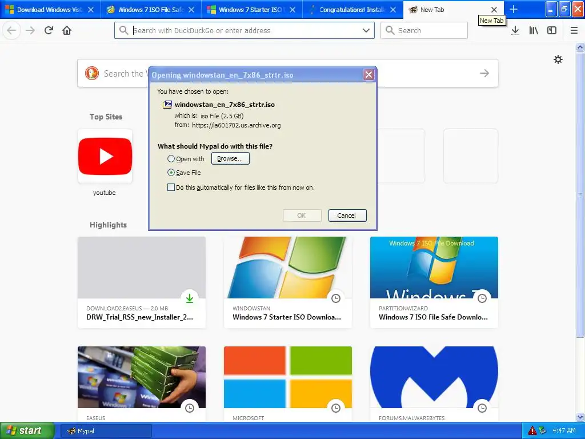This screenshot has width=585, height=439.
Task: Close the Windows 7 Starter ISO tab
Action: pos(292,10)
